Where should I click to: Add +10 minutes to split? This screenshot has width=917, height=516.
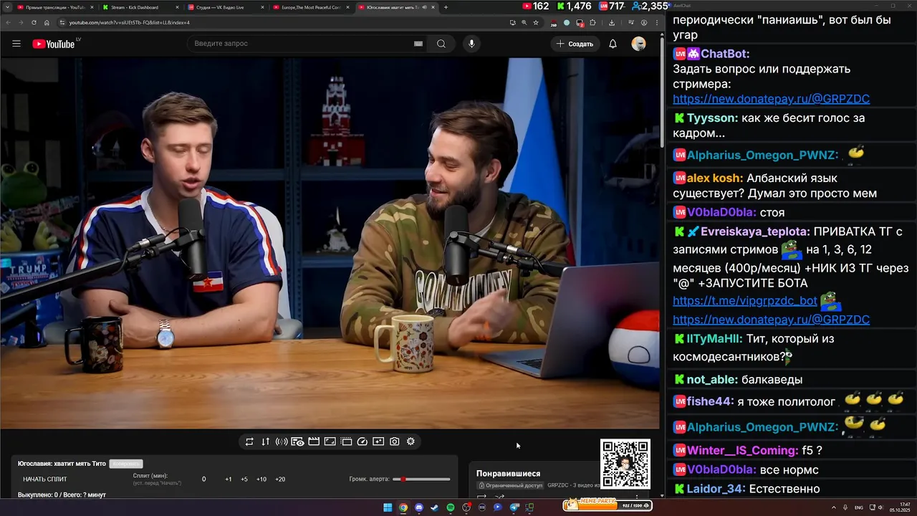click(x=261, y=479)
